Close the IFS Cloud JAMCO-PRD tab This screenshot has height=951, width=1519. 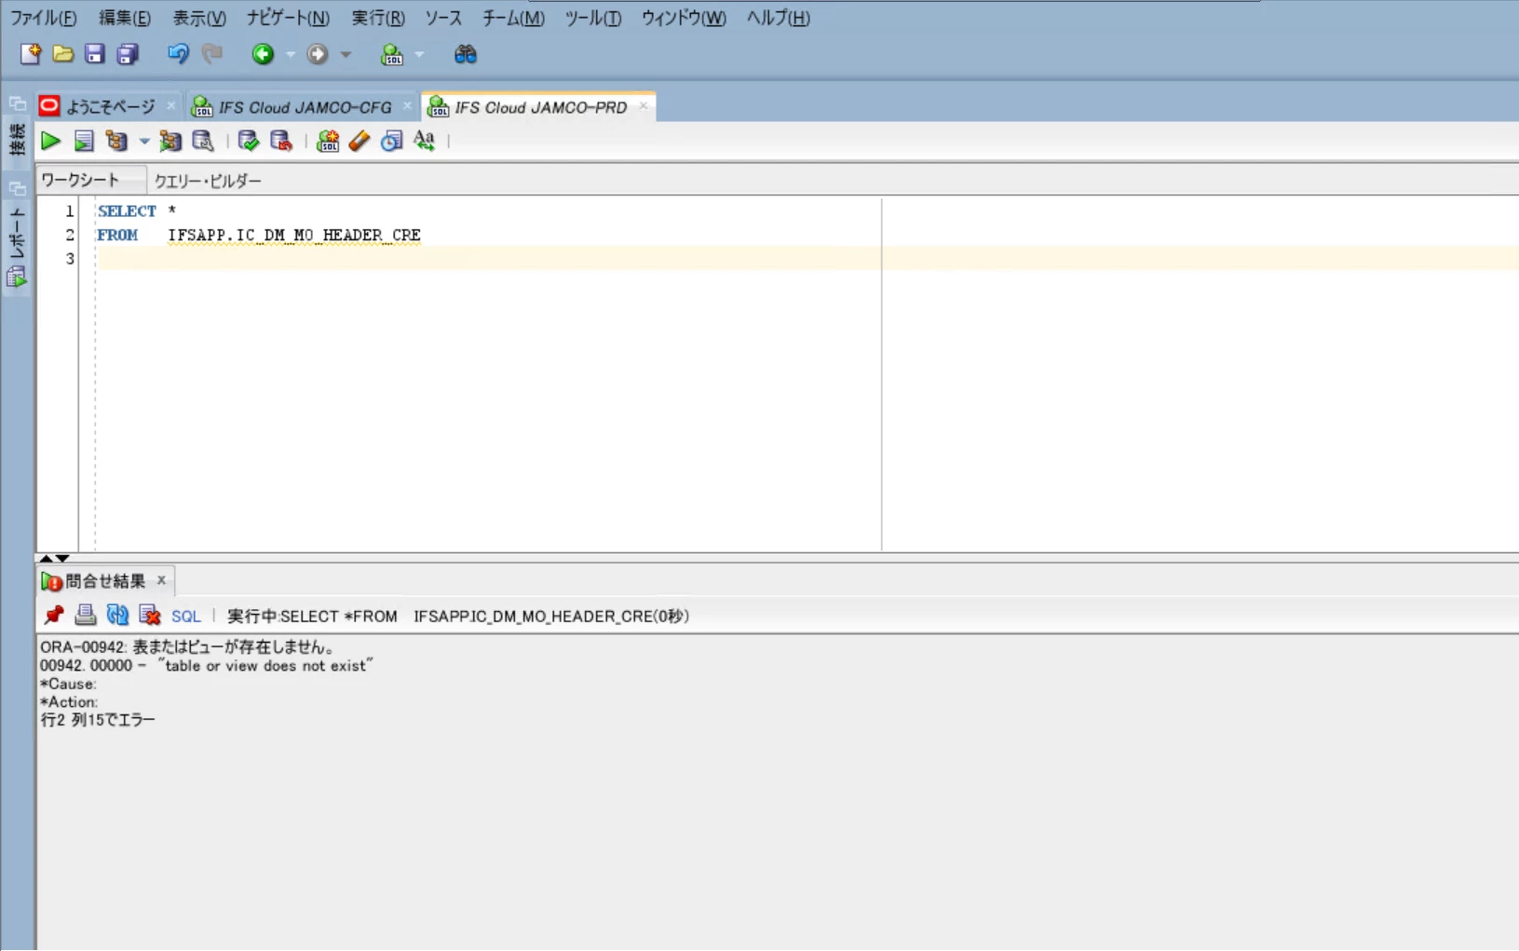click(643, 106)
